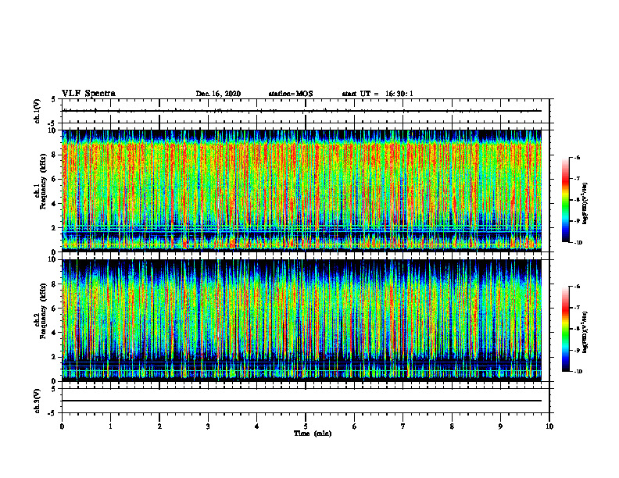Click the ch.2 frequency tick label "8"
Screen dimensions: 619x478
[x=54, y=284]
